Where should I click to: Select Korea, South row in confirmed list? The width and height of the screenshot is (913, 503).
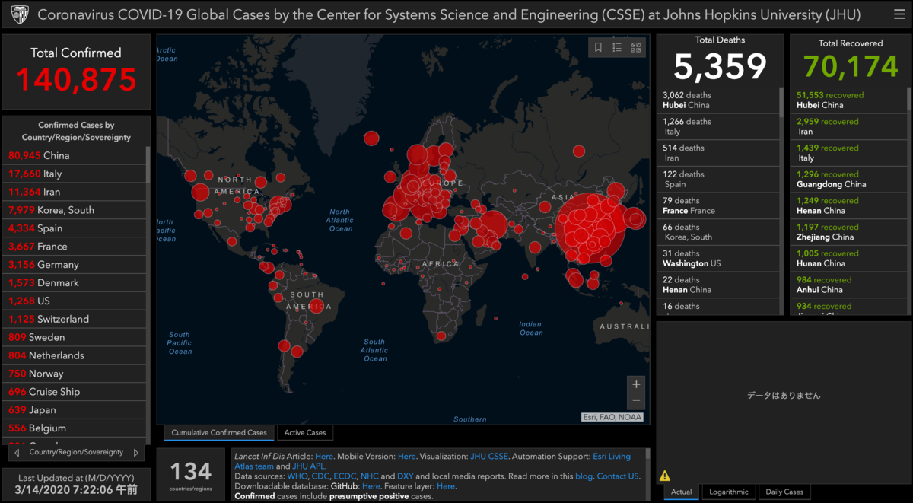pos(74,210)
